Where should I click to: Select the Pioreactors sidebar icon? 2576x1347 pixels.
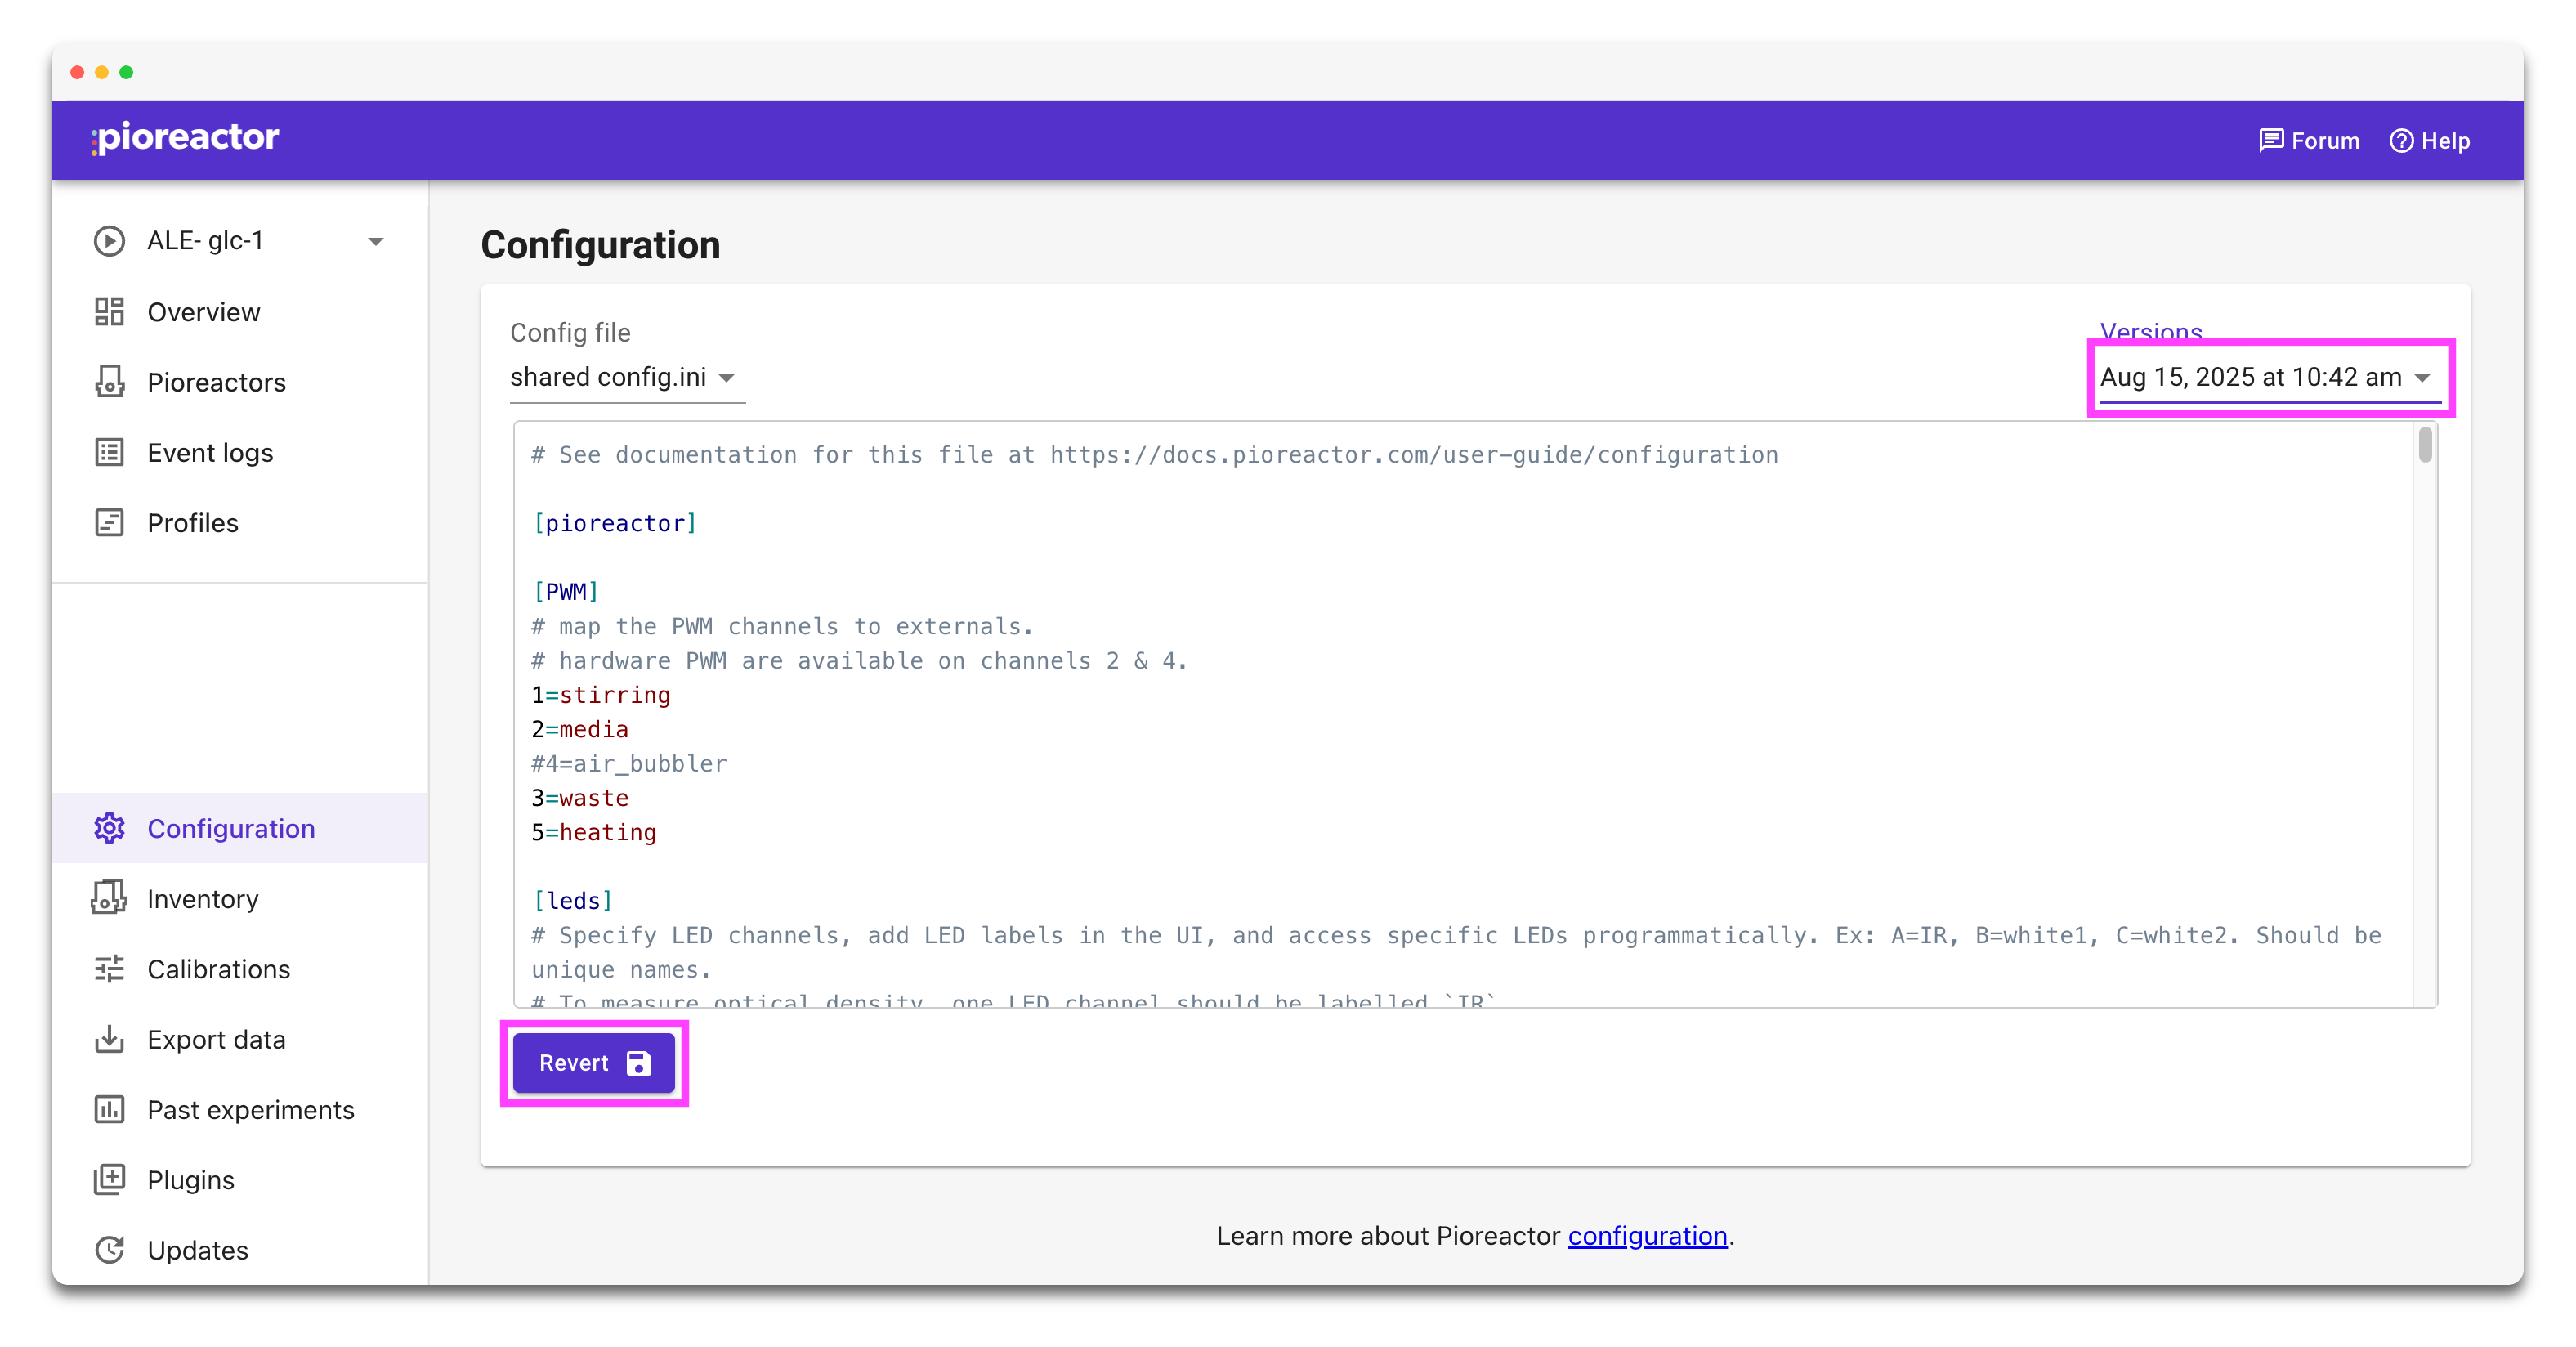[110, 382]
